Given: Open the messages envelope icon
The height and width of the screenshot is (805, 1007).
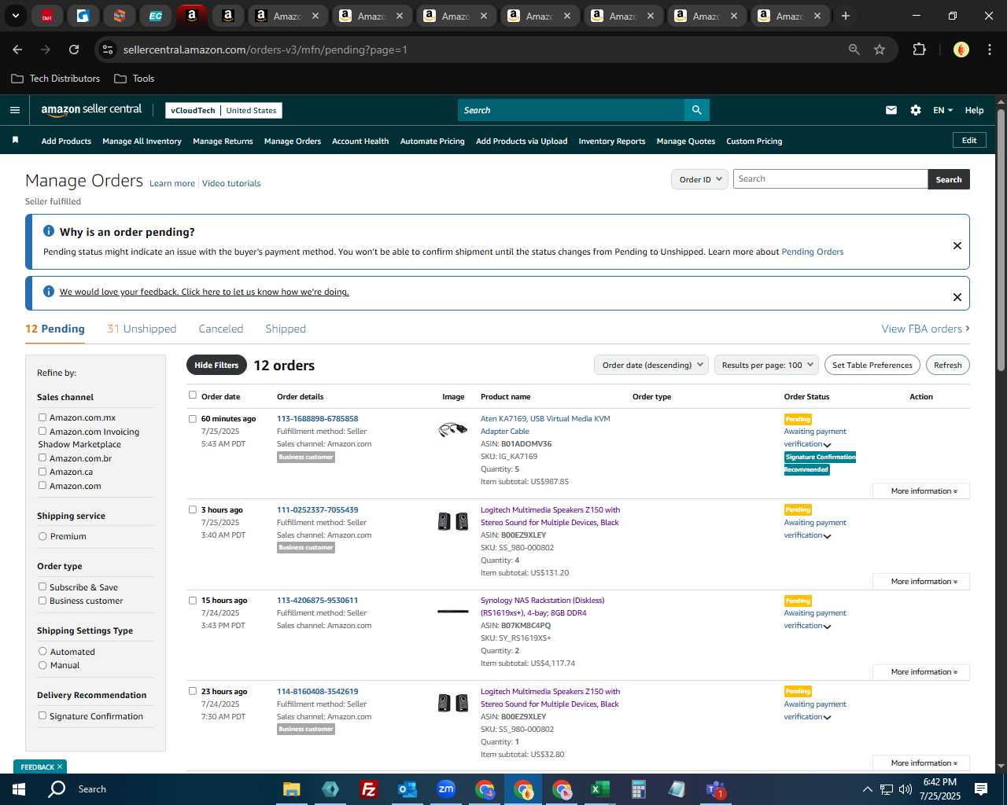Looking at the screenshot, I should (891, 110).
